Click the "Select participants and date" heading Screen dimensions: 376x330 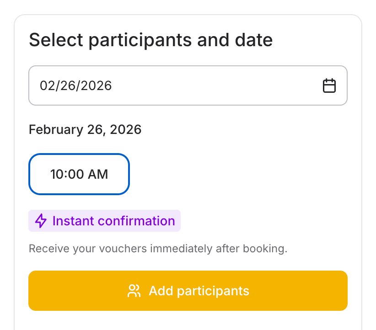click(x=151, y=40)
